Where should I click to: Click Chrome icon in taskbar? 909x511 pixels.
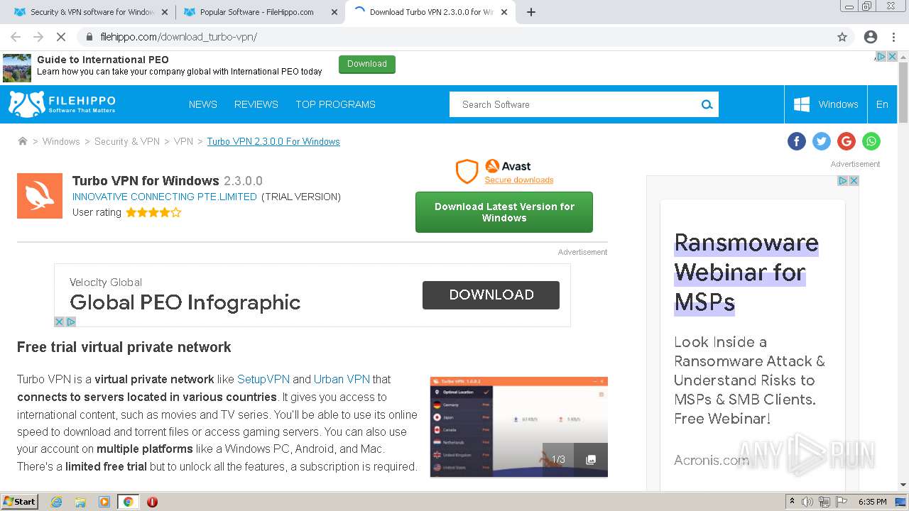point(129,502)
